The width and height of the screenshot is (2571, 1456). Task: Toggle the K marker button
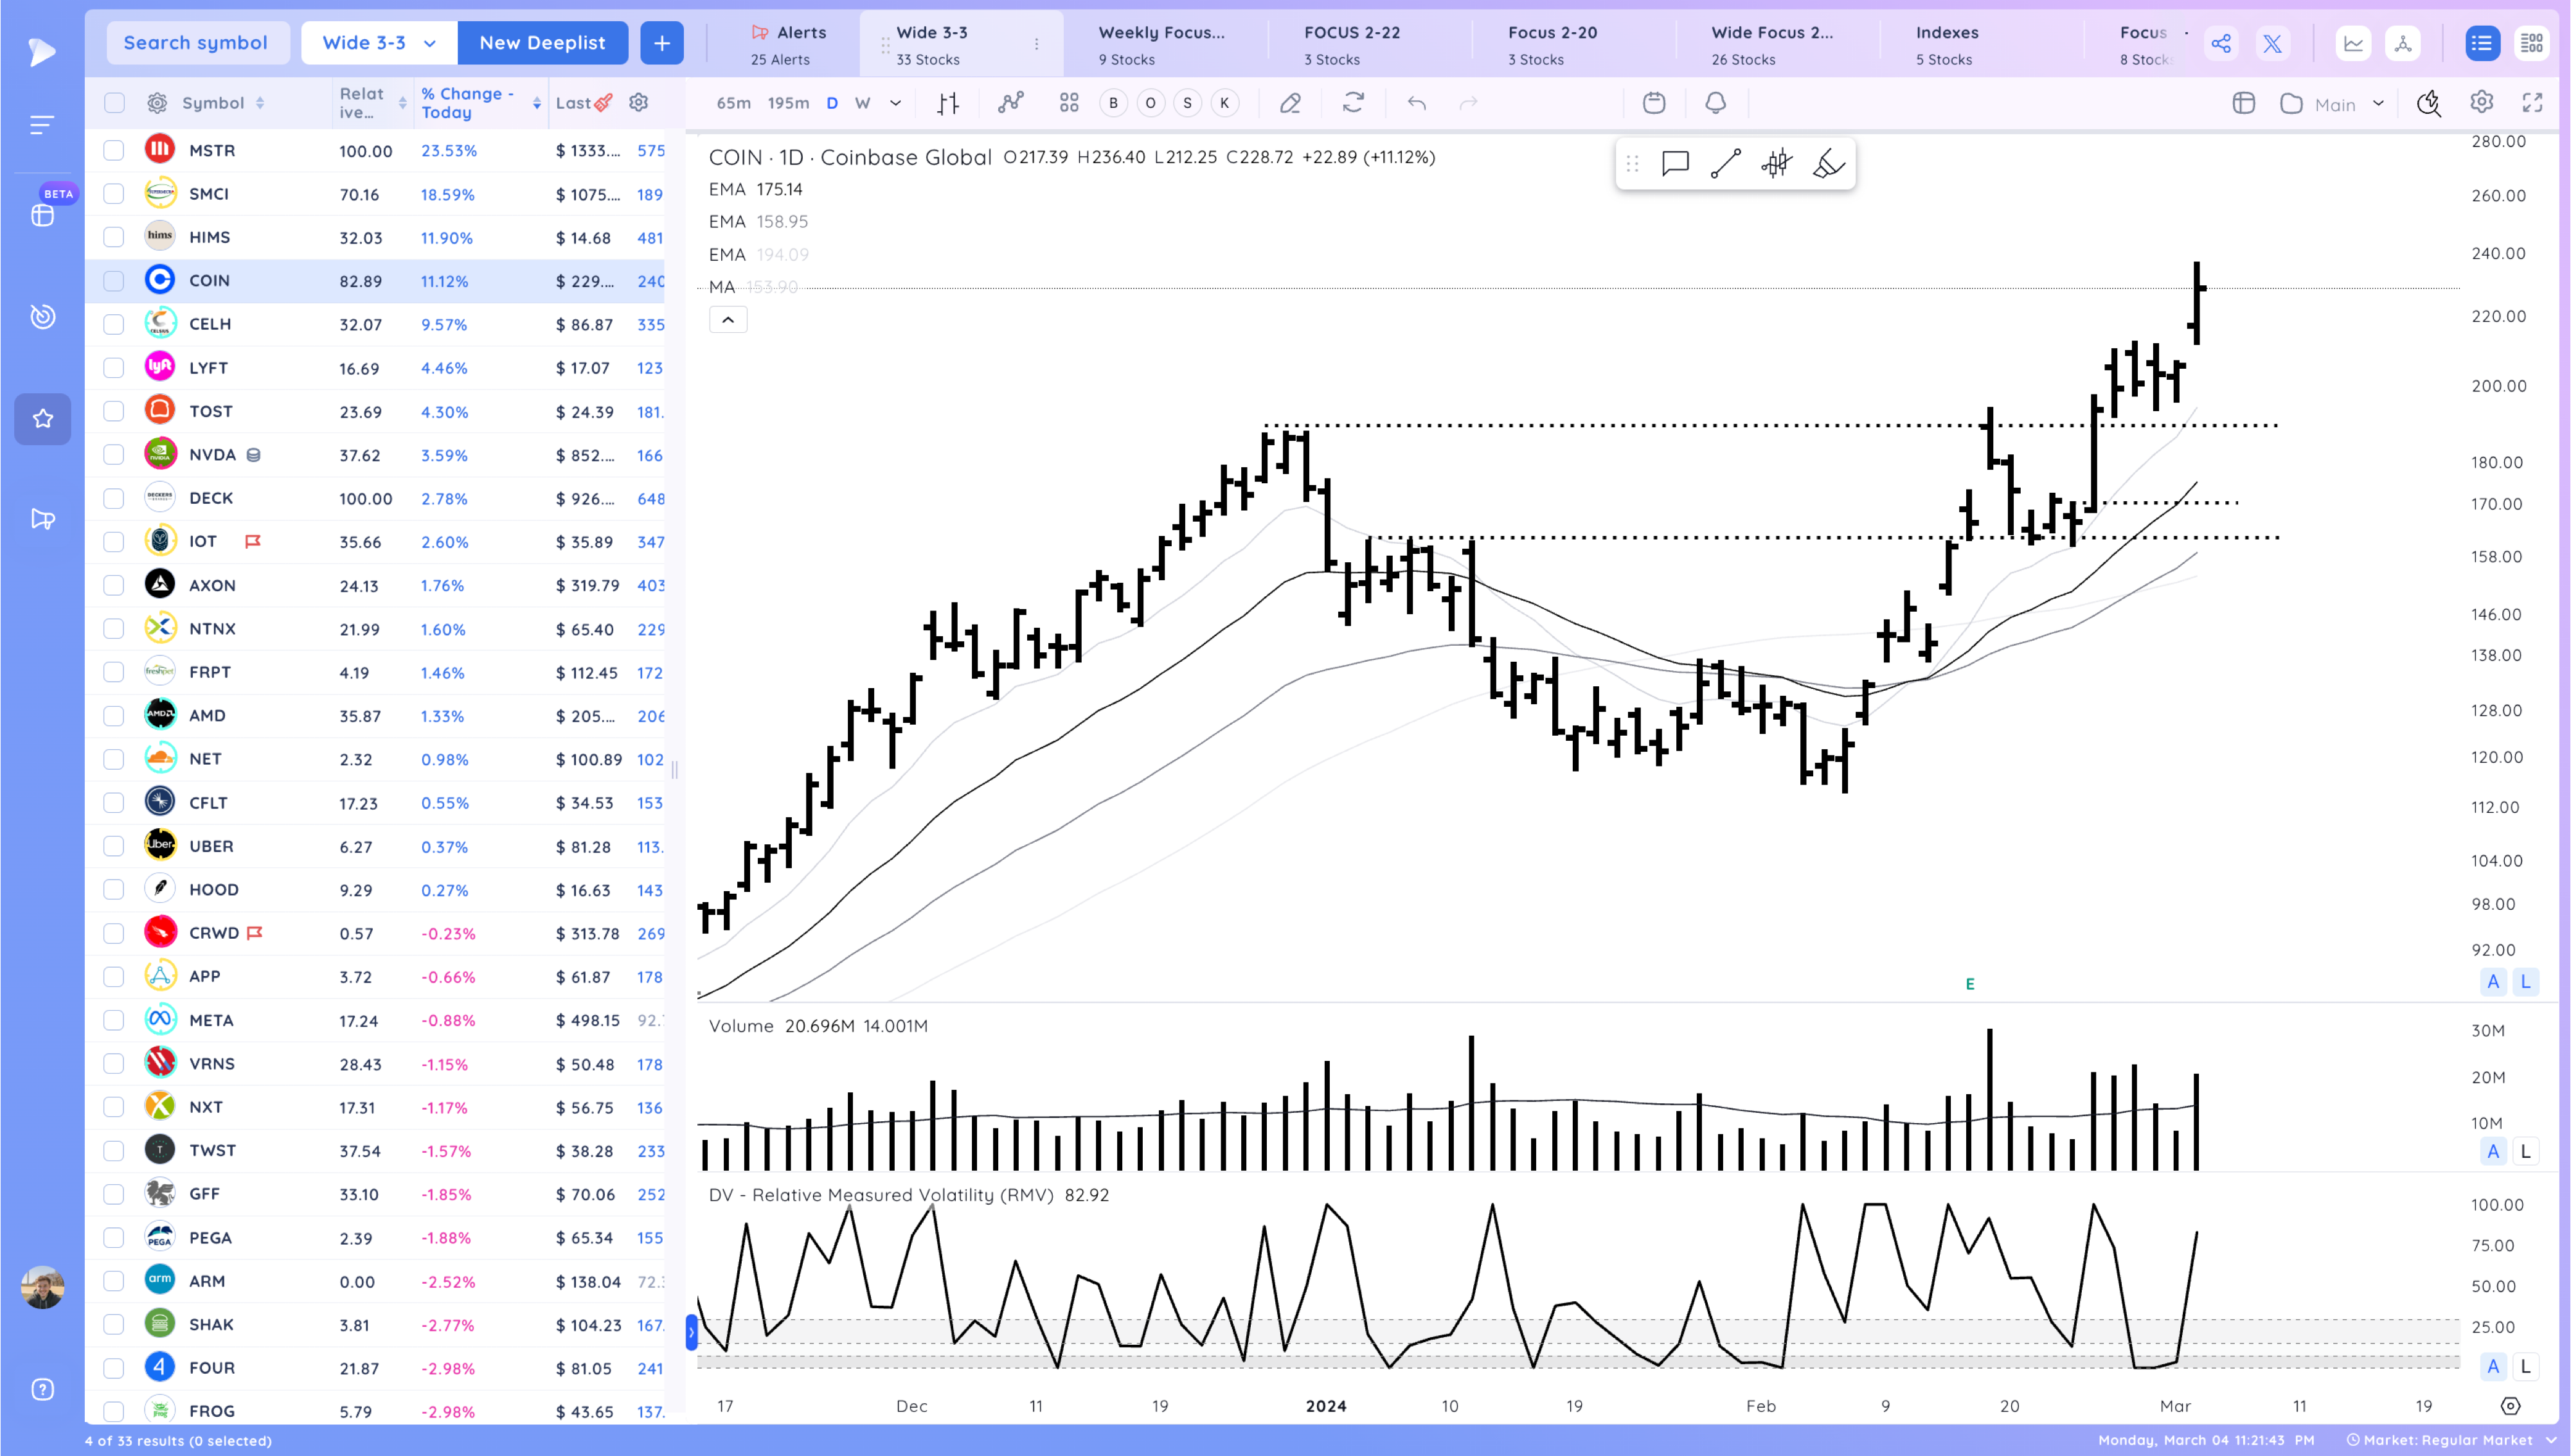point(1224,103)
